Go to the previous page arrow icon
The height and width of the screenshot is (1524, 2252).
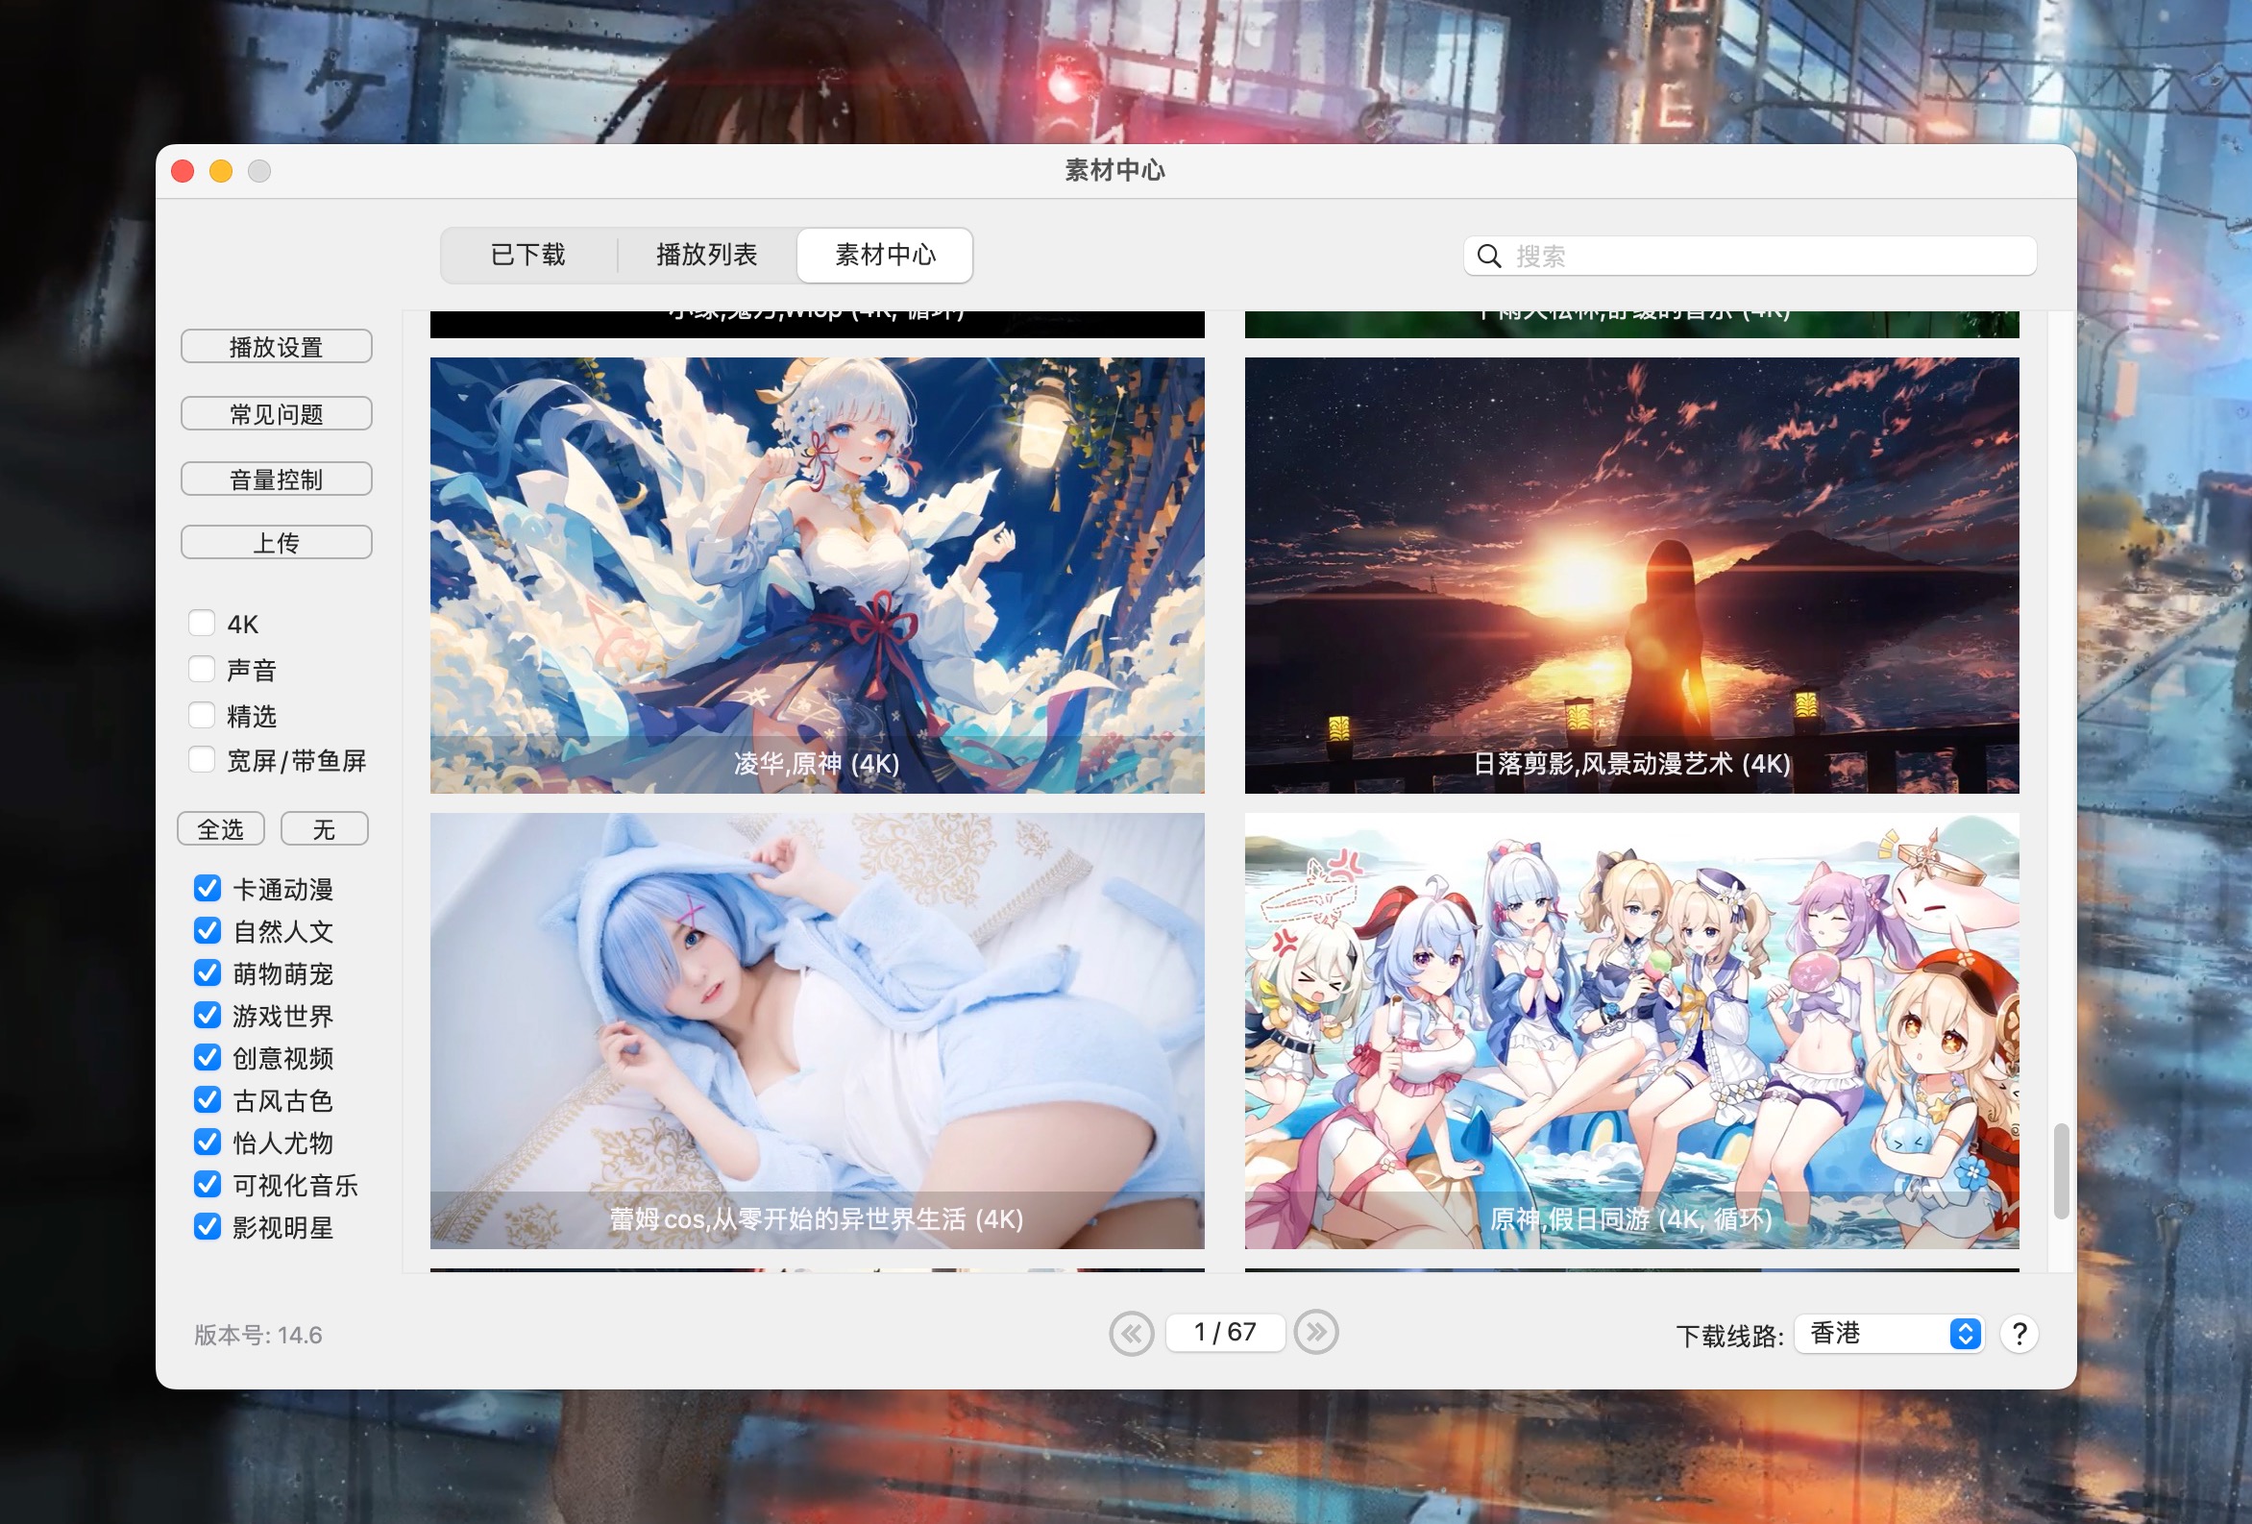coord(1131,1334)
